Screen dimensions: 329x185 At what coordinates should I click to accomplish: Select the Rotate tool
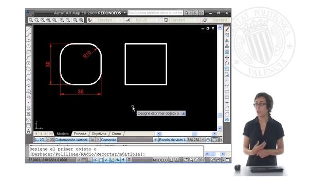point(227,63)
